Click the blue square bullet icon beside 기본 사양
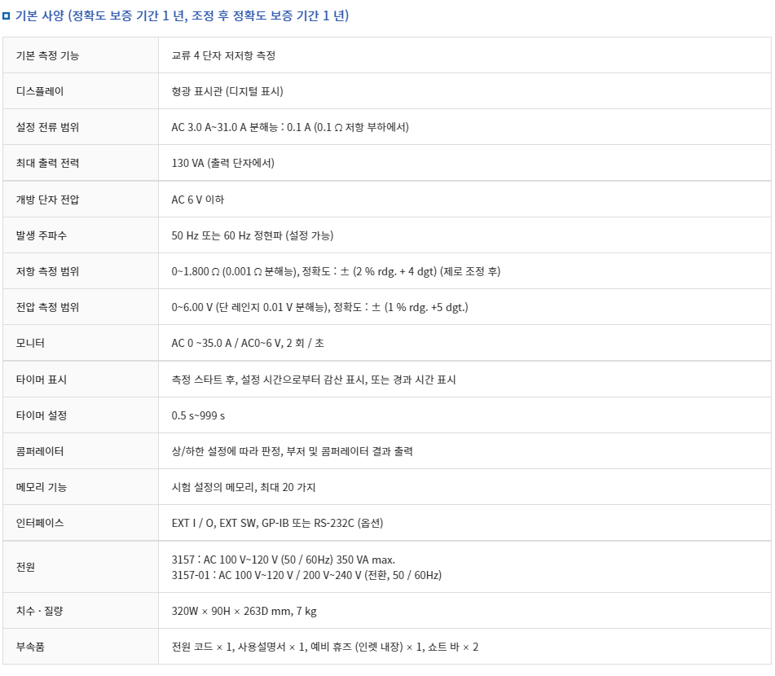The image size is (775, 676). pyautogui.click(x=6, y=15)
